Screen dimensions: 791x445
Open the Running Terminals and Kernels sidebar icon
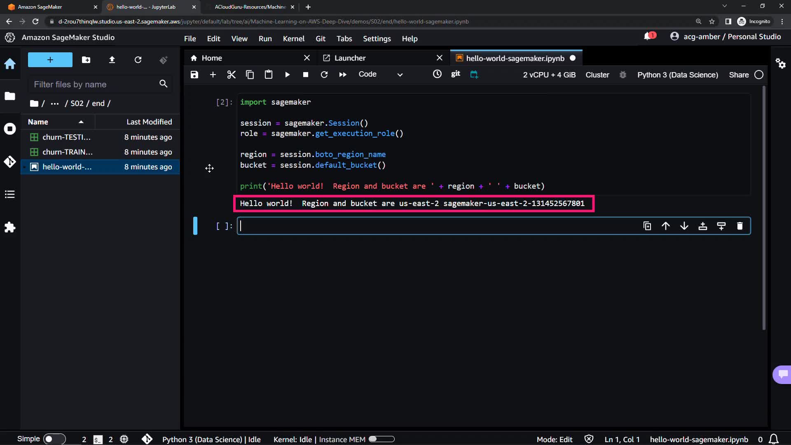point(10,129)
